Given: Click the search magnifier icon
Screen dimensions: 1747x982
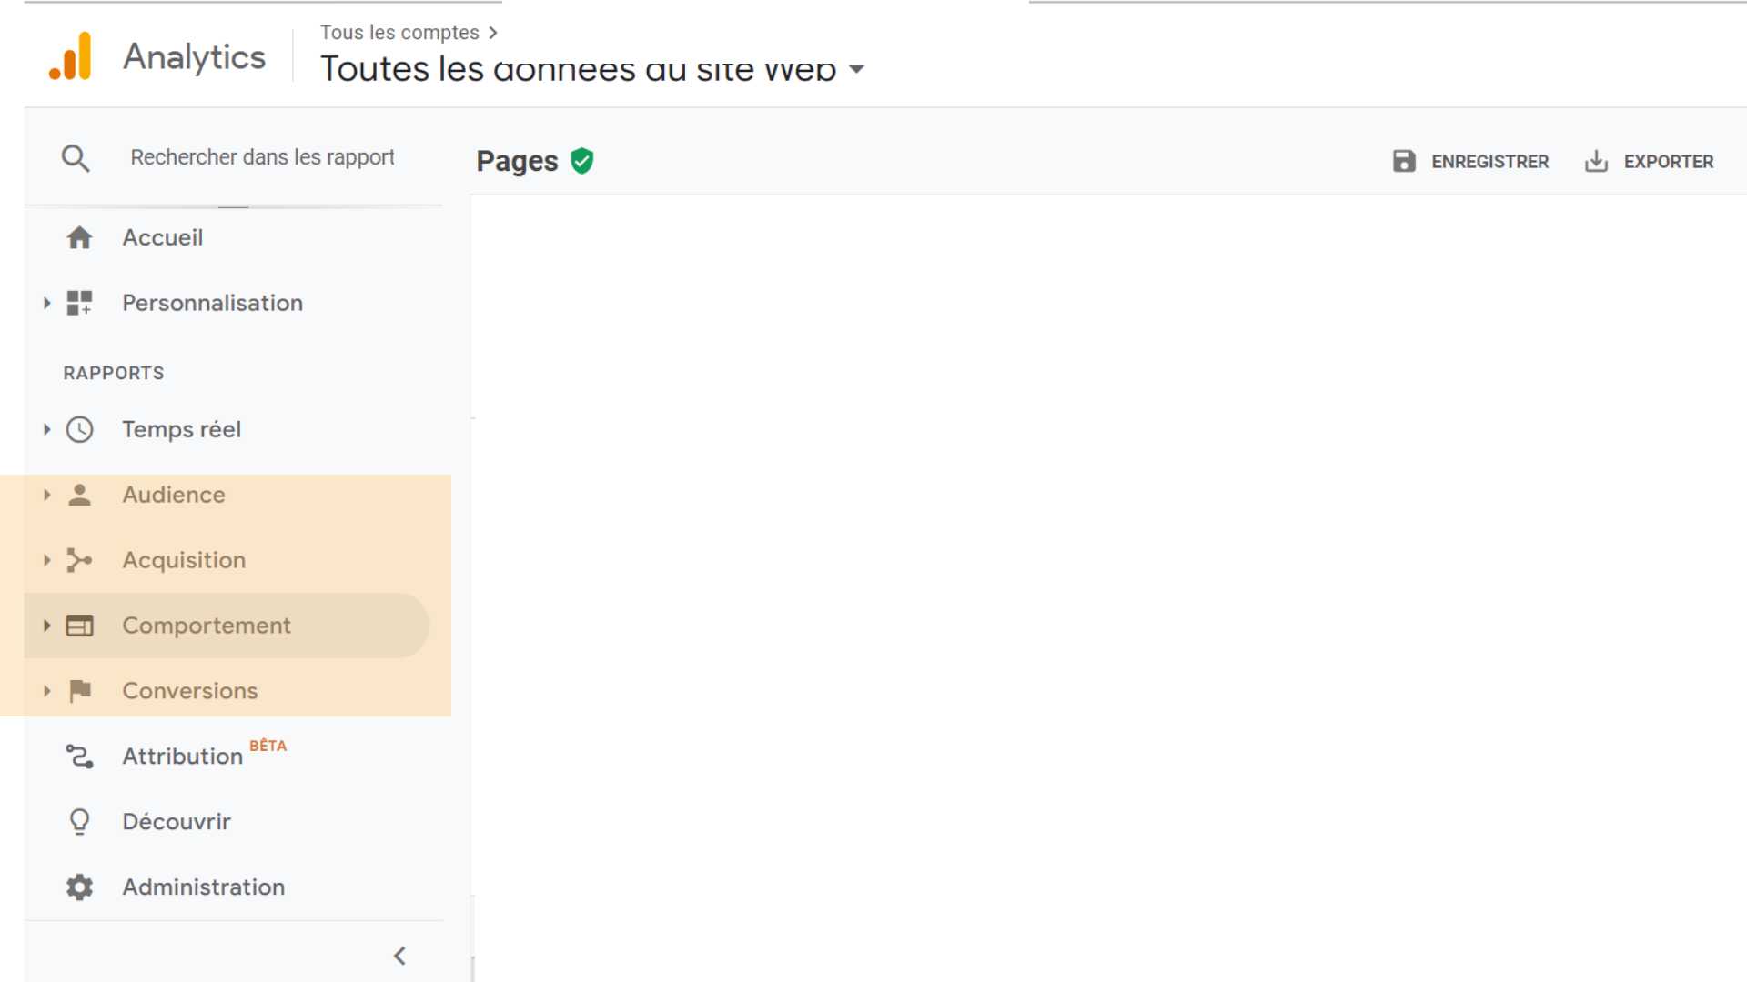Looking at the screenshot, I should click(x=76, y=156).
